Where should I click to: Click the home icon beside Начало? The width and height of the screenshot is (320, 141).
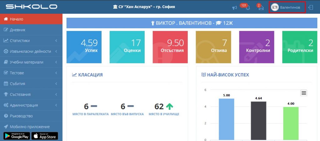6,19
